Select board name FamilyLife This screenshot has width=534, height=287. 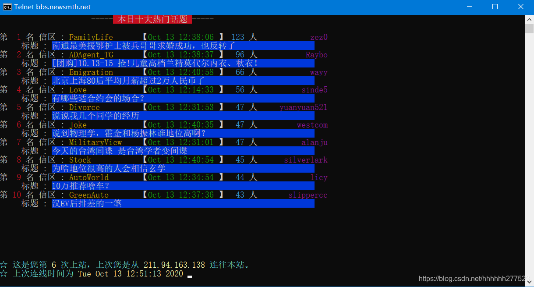(x=91, y=37)
